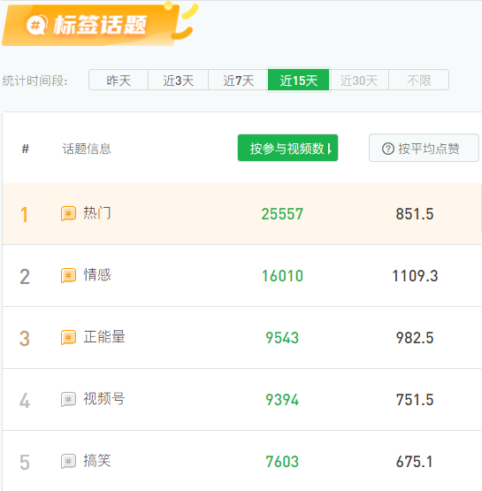Select the 不限 time option

[419, 81]
